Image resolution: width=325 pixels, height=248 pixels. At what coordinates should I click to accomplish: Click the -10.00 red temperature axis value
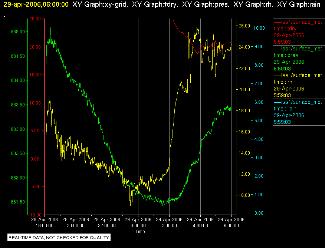pyautogui.click(x=35, y=215)
